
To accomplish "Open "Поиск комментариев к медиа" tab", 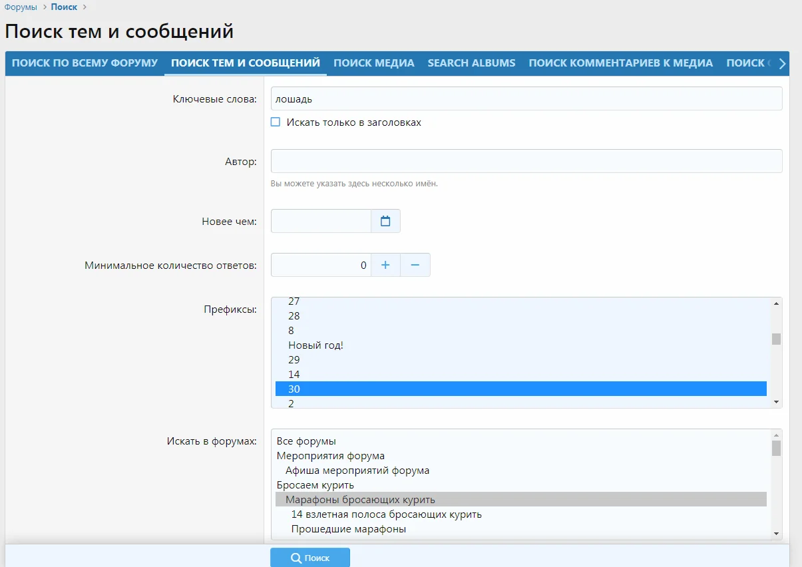I will 620,63.
